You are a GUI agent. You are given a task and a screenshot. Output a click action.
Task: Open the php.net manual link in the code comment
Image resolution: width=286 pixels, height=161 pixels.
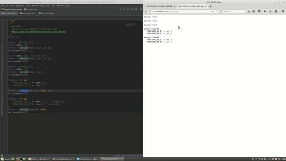(x=38, y=32)
